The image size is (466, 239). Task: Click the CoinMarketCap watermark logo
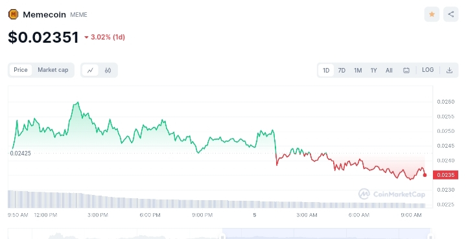[391, 194]
